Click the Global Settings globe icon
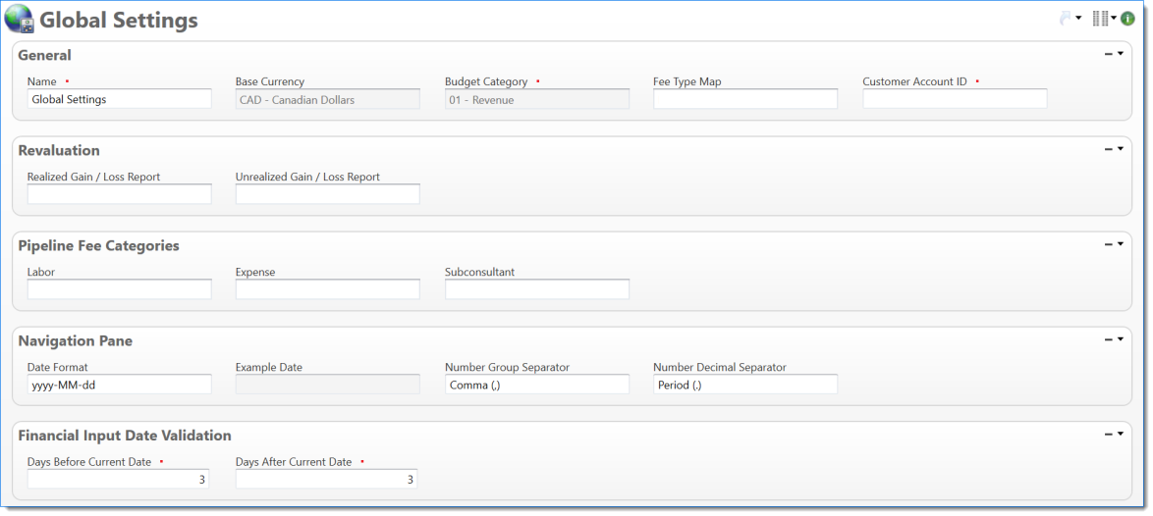Image resolution: width=1153 pixels, height=516 pixels. click(x=19, y=19)
